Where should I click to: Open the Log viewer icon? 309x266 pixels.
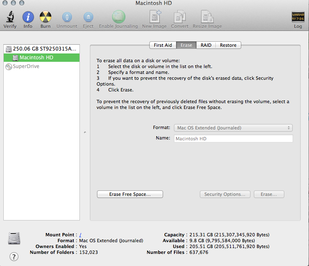298,17
